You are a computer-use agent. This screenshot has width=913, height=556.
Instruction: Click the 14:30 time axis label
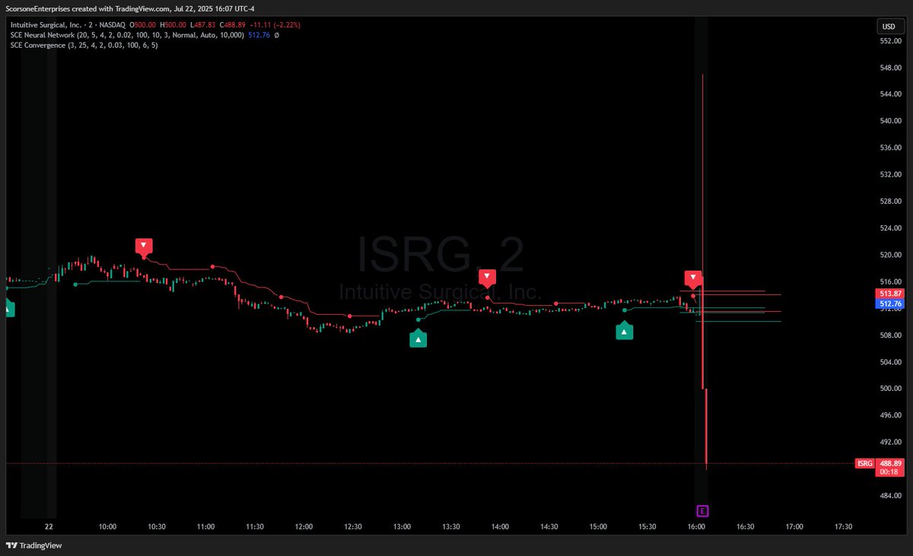tap(549, 526)
